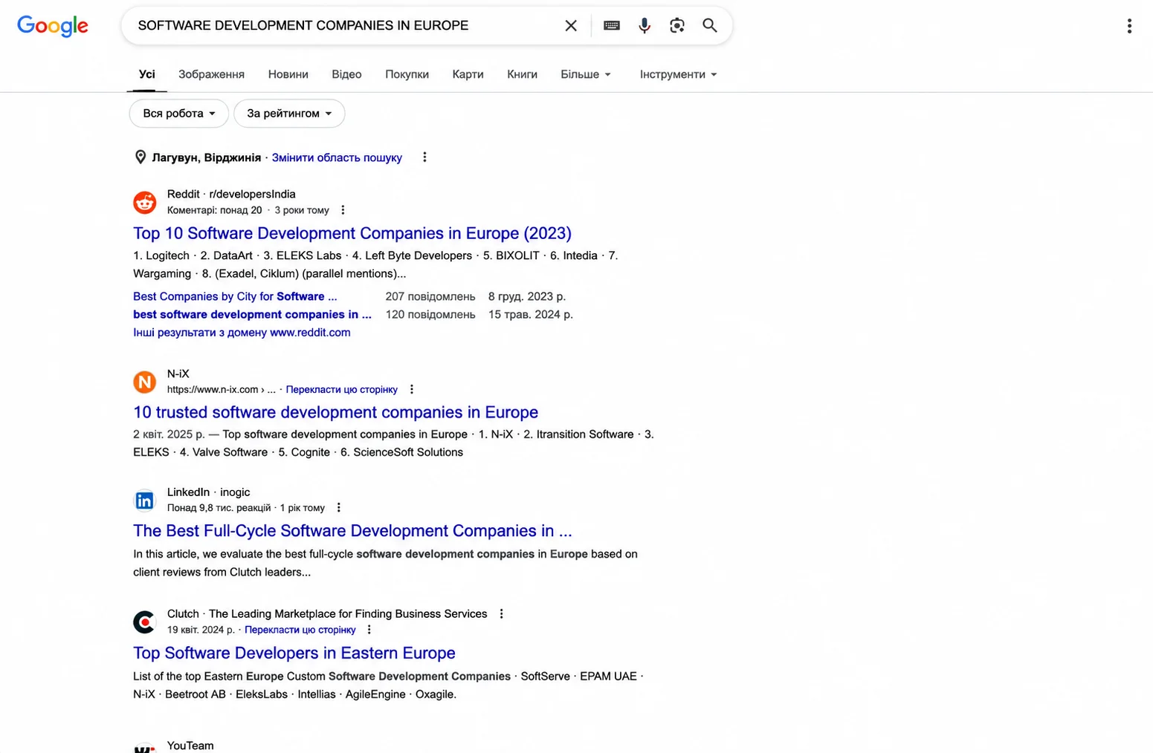This screenshot has height=753, width=1153.
Task: Open the Reddit result's three-dot menu
Action: click(x=343, y=210)
